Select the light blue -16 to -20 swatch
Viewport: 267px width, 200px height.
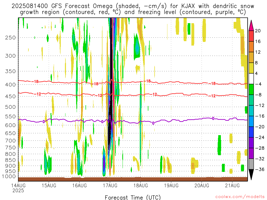coord(251,121)
